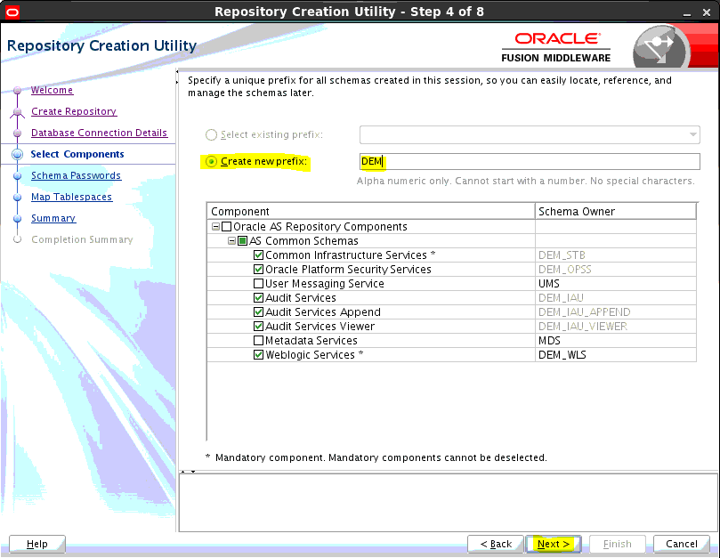Go back with the Back button
Screen dimensions: 720x558
click(496, 544)
